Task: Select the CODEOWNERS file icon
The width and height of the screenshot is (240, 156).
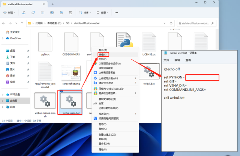Action: (71, 42)
